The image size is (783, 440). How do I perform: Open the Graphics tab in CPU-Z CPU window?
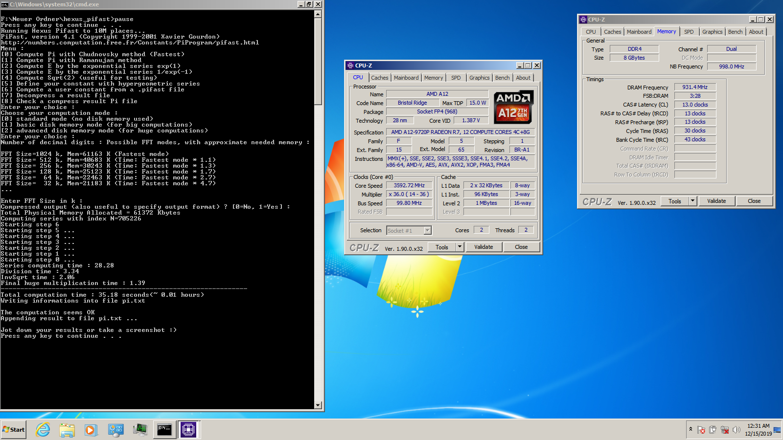(480, 78)
